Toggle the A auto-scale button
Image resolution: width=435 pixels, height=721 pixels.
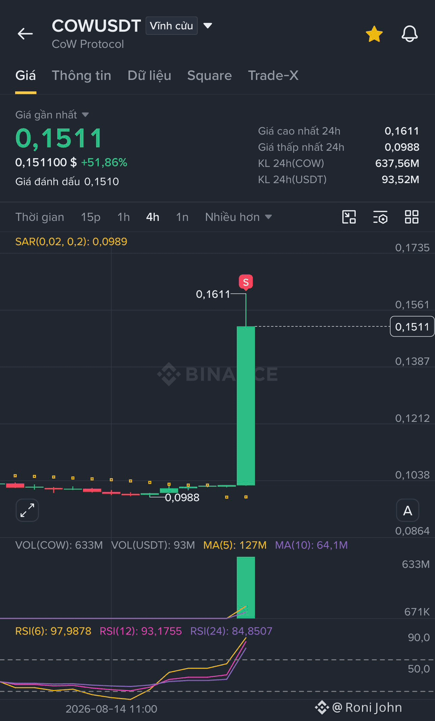point(407,510)
